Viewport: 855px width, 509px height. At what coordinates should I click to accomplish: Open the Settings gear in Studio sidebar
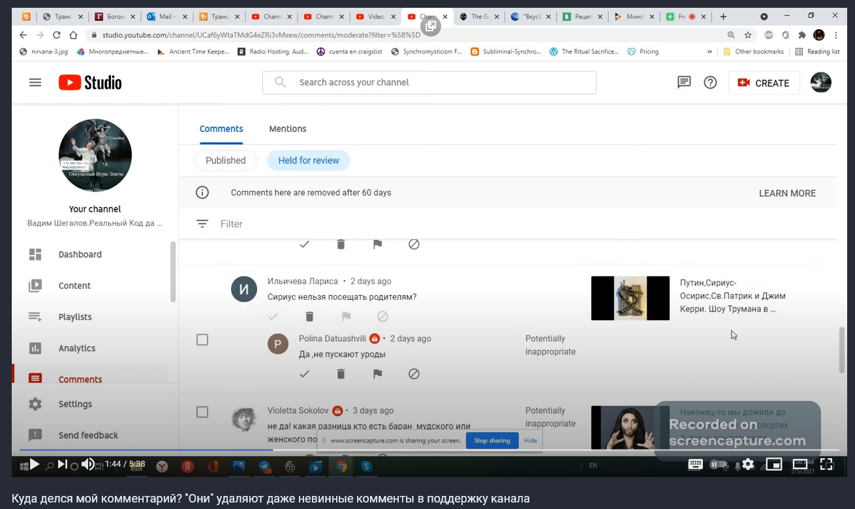click(35, 404)
